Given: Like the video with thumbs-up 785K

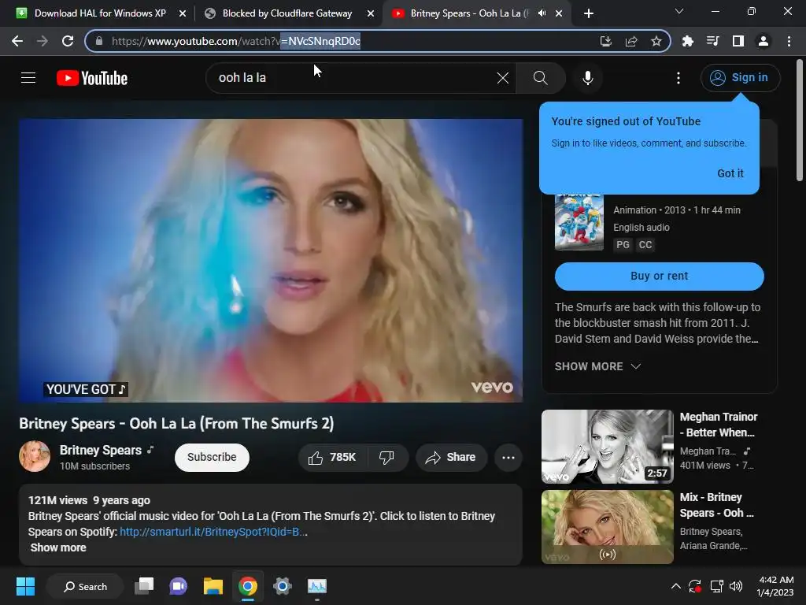Looking at the screenshot, I should 332,458.
